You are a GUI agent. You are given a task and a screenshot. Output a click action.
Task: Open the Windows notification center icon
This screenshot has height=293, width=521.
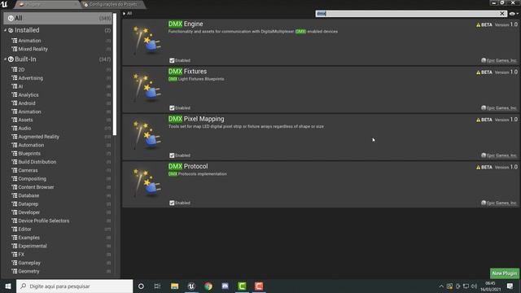tap(510, 286)
